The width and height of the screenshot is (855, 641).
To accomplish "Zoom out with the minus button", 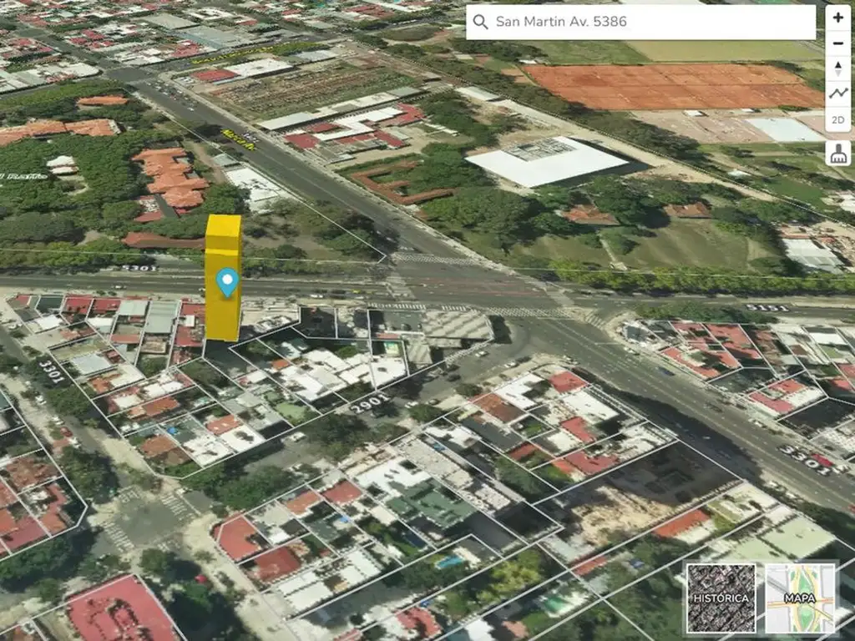I will pos(838,43).
